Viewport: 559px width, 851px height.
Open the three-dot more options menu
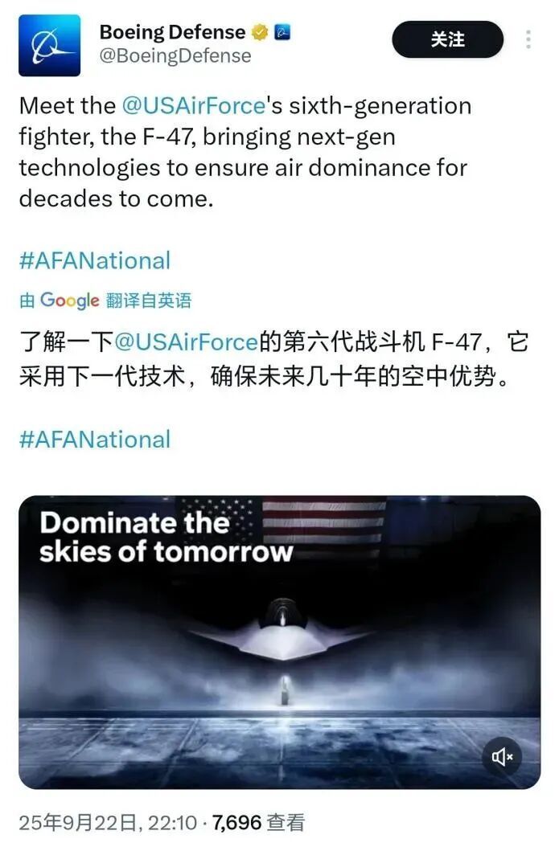[528, 39]
